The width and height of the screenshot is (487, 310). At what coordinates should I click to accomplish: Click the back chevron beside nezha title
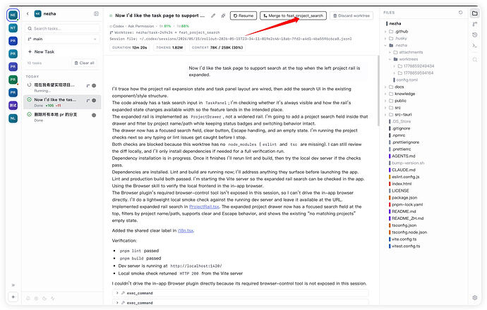tap(28, 13)
